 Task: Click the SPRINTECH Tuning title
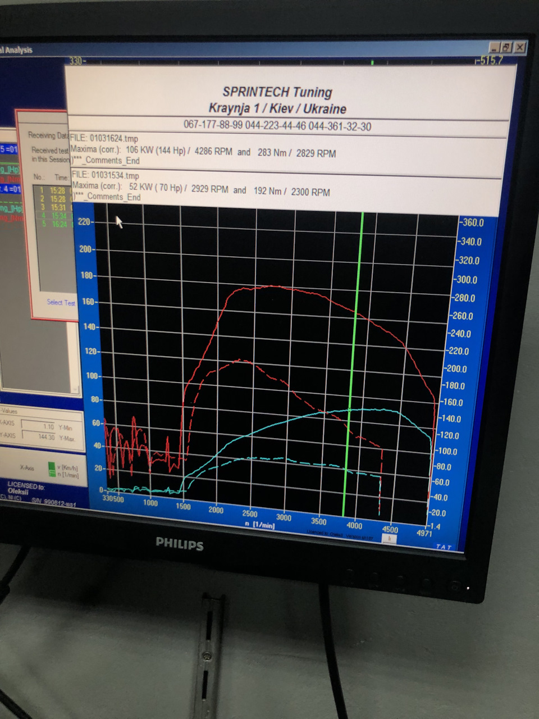tap(277, 92)
